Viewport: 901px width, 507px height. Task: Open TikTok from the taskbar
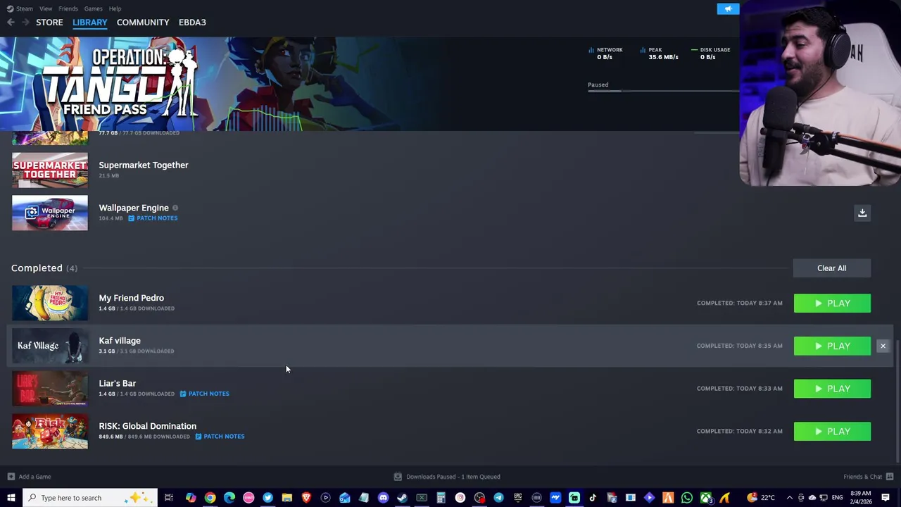[593, 498]
